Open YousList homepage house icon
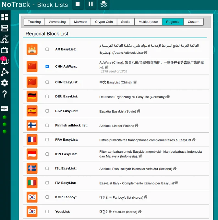 coord(140,211)
